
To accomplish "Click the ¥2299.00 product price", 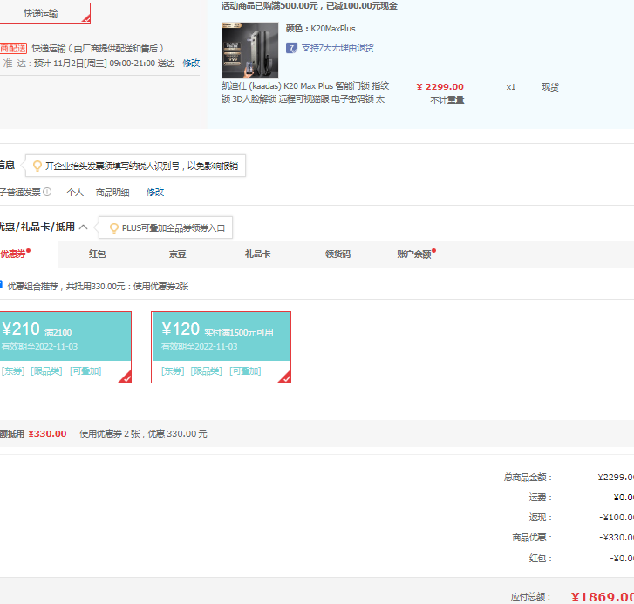I will 440,87.
